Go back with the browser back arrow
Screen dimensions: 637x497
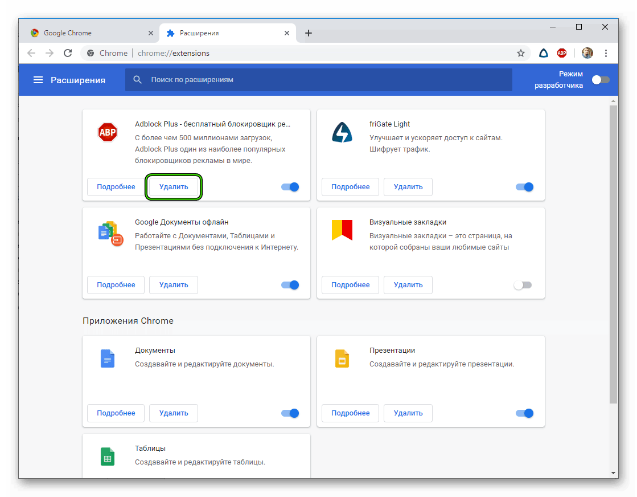click(x=31, y=53)
